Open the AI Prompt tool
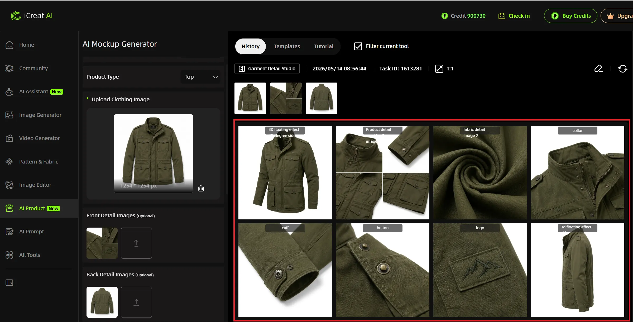633x322 pixels. point(25,232)
